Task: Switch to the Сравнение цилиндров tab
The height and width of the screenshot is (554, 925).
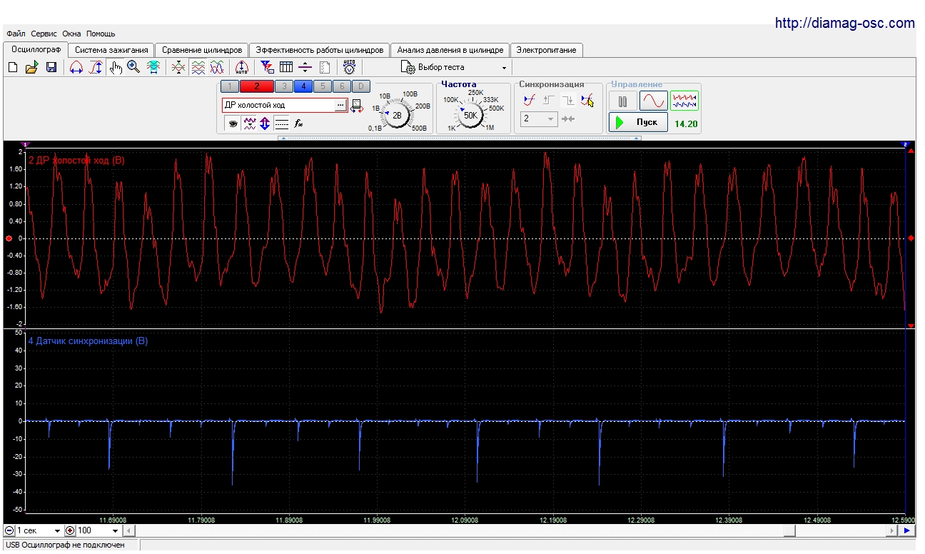Action: pos(202,50)
